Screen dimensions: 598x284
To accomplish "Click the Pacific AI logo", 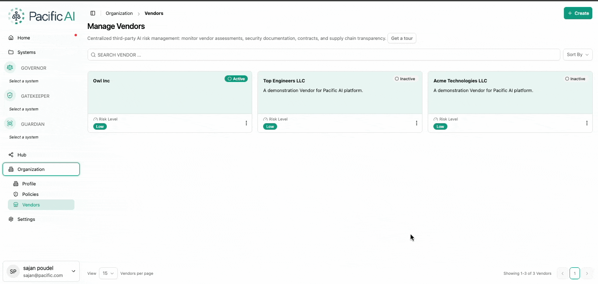I will [x=42, y=16].
